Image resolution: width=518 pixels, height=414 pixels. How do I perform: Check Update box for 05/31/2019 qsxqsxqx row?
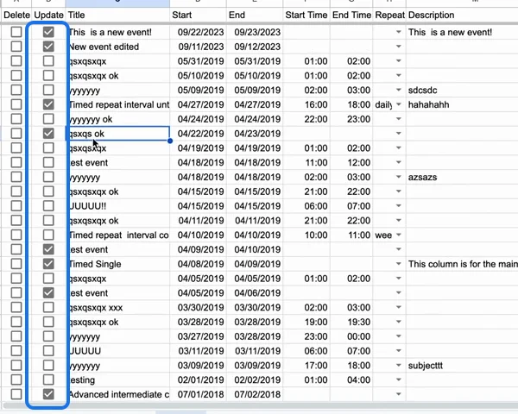point(48,61)
